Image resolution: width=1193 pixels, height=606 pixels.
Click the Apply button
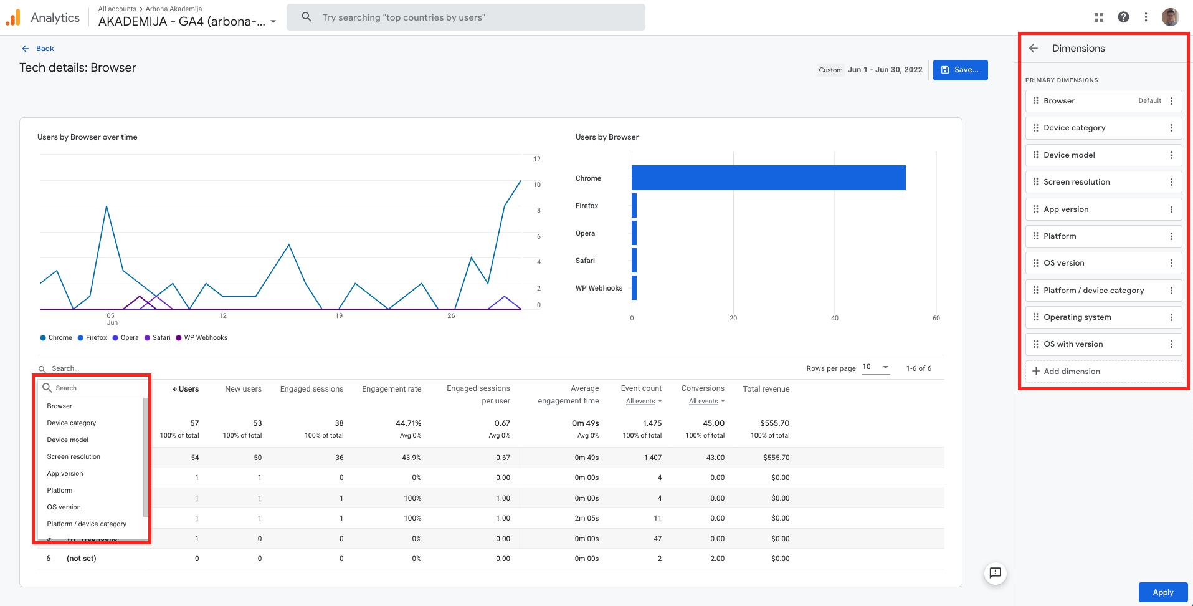[x=1162, y=592]
